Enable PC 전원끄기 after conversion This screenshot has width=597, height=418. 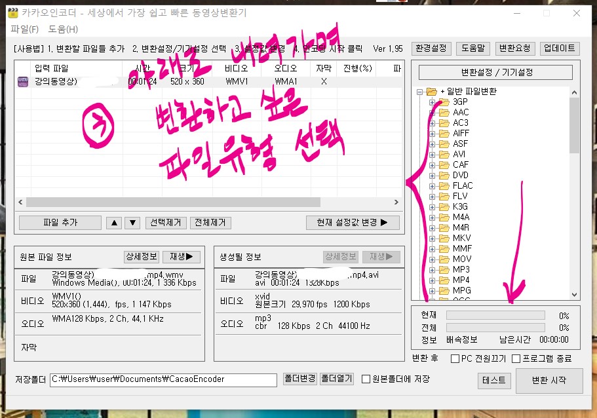455,358
